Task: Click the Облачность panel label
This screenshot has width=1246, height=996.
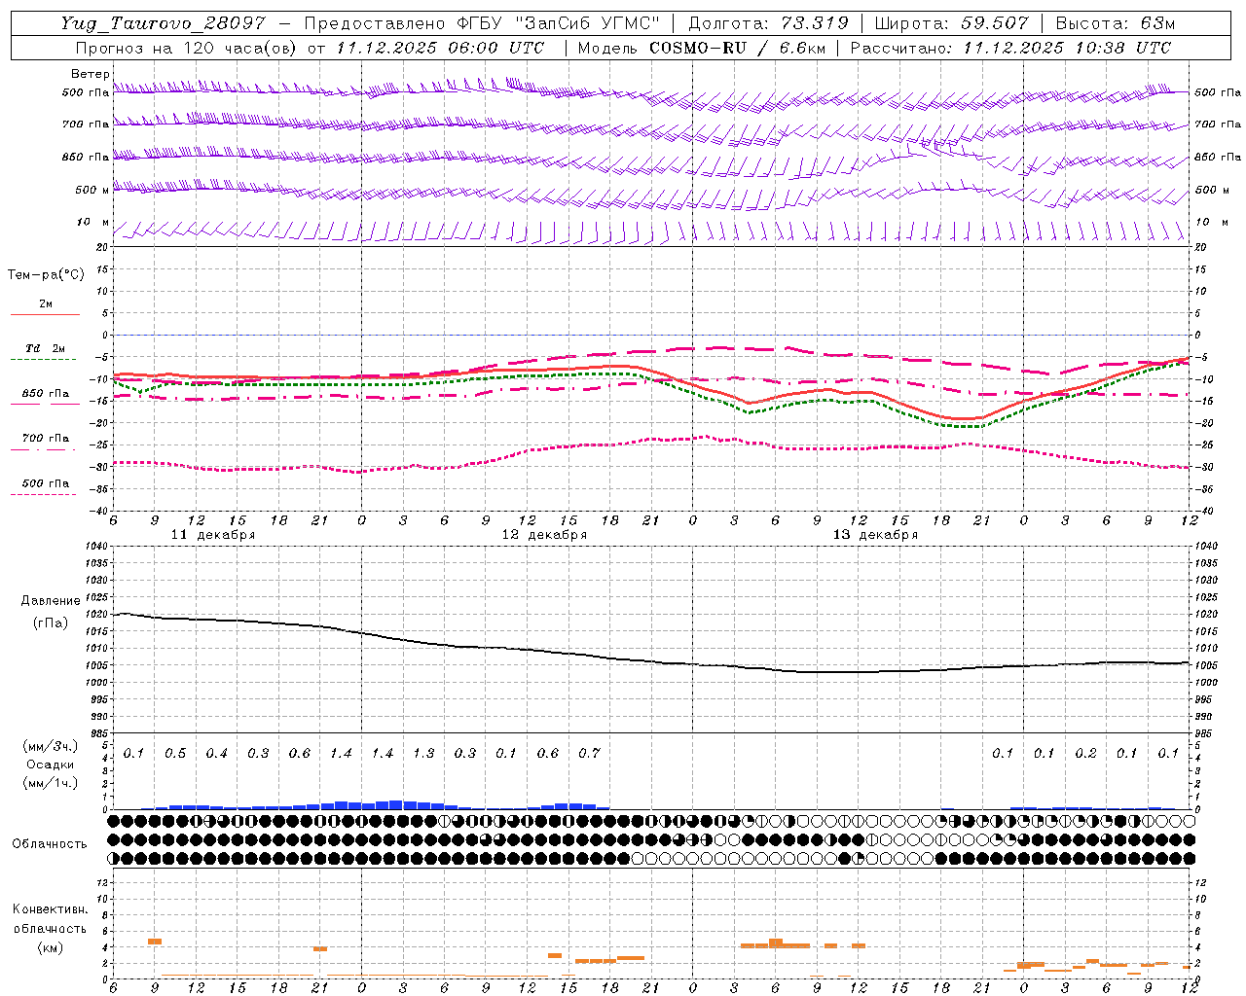Action: coord(50,843)
